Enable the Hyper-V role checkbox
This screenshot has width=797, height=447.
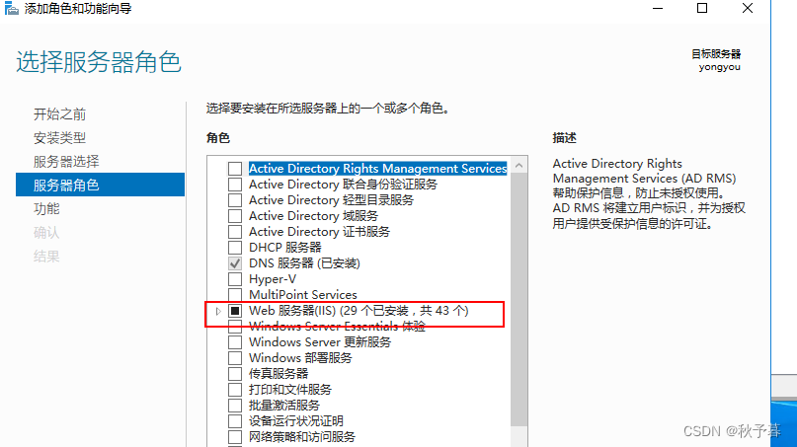[x=235, y=279]
